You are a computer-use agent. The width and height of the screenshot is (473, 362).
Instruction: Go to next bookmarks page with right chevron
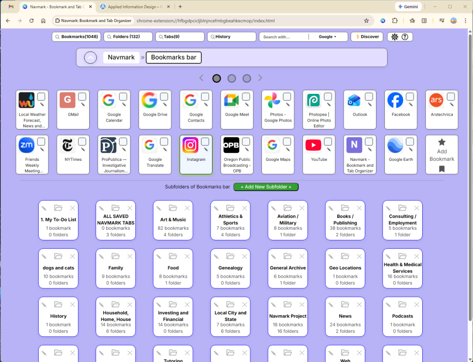pyautogui.click(x=260, y=78)
